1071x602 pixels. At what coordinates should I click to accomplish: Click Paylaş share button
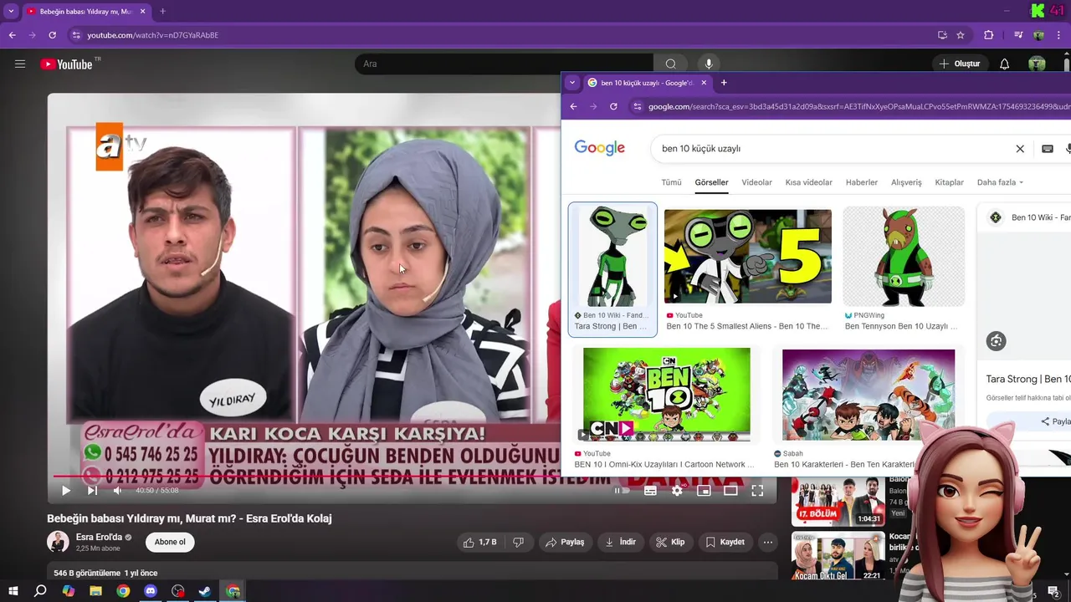click(x=565, y=542)
